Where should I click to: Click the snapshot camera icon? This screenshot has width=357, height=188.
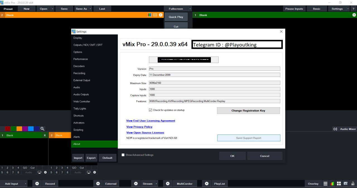[x=346, y=184]
